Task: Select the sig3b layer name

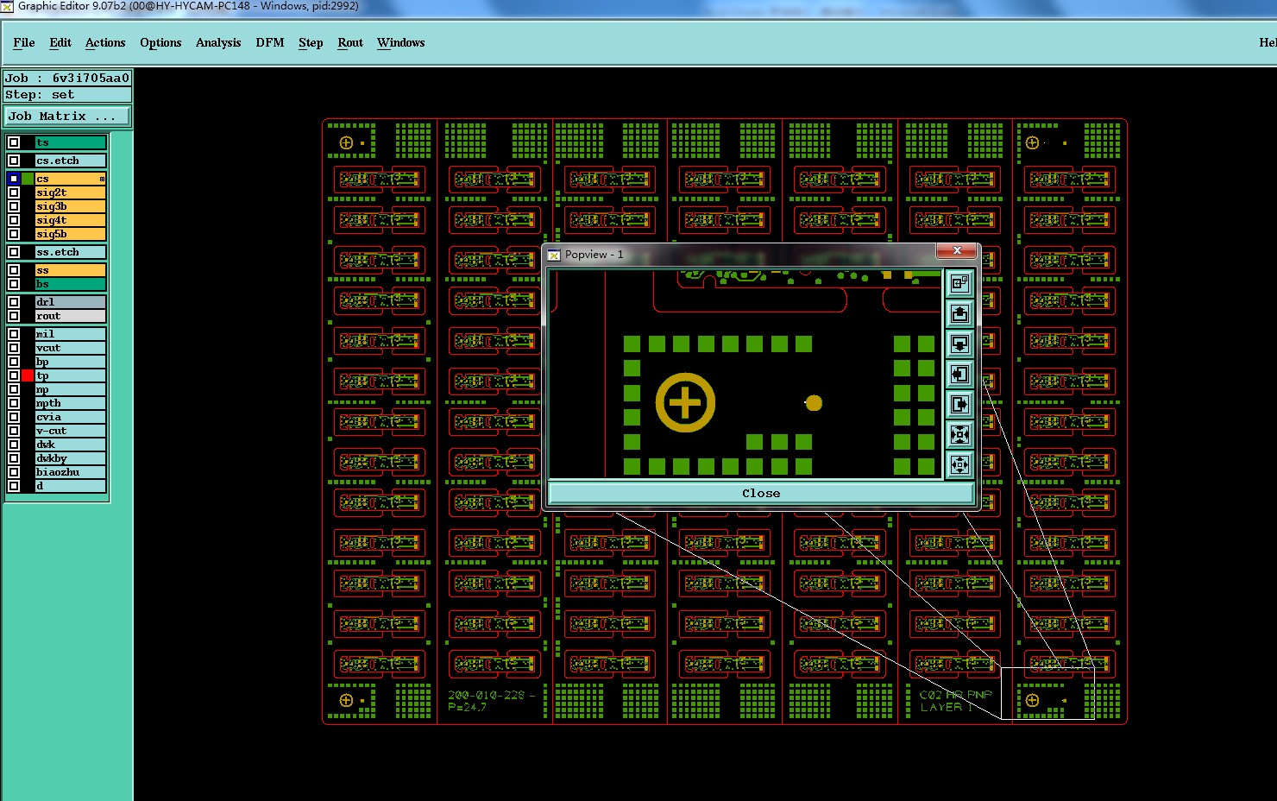Action: tap(71, 206)
